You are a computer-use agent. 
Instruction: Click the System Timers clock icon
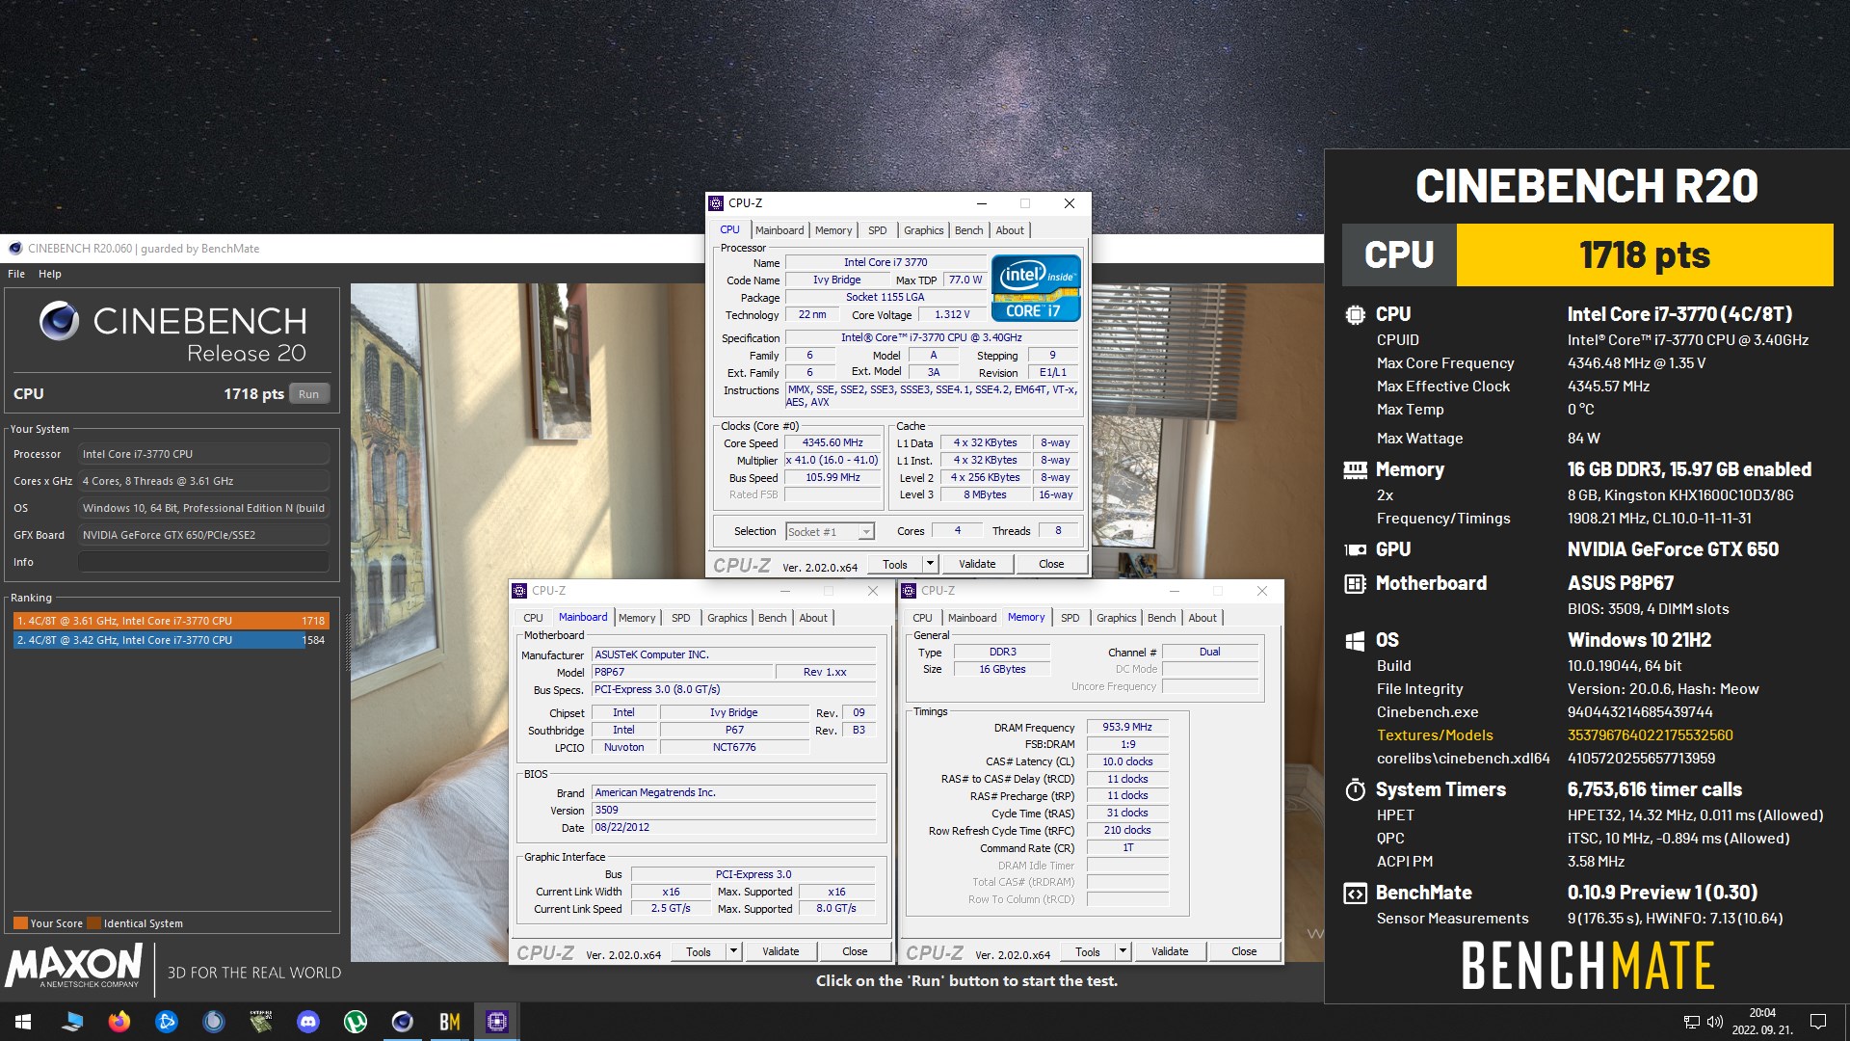click(1355, 790)
